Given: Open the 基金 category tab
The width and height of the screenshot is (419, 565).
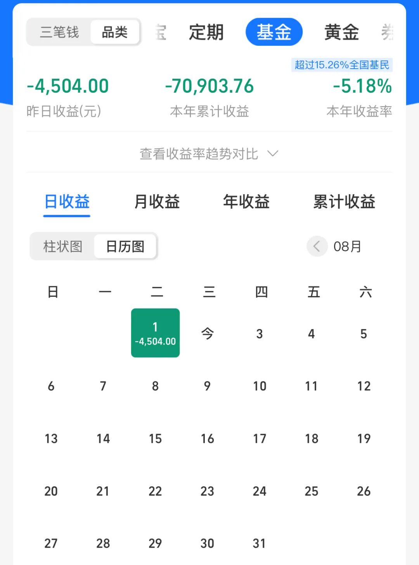Looking at the screenshot, I should [x=274, y=32].
